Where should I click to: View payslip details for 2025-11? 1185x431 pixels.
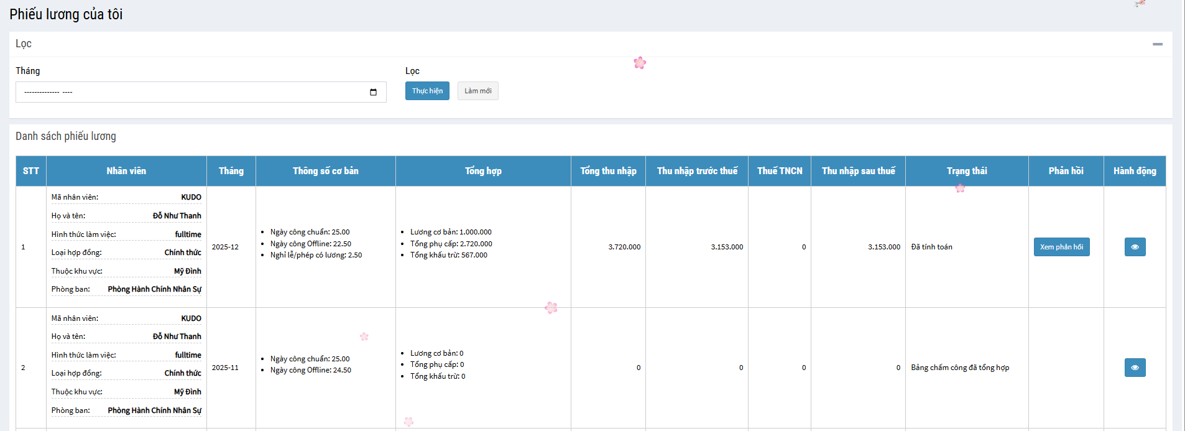[x=1134, y=368]
